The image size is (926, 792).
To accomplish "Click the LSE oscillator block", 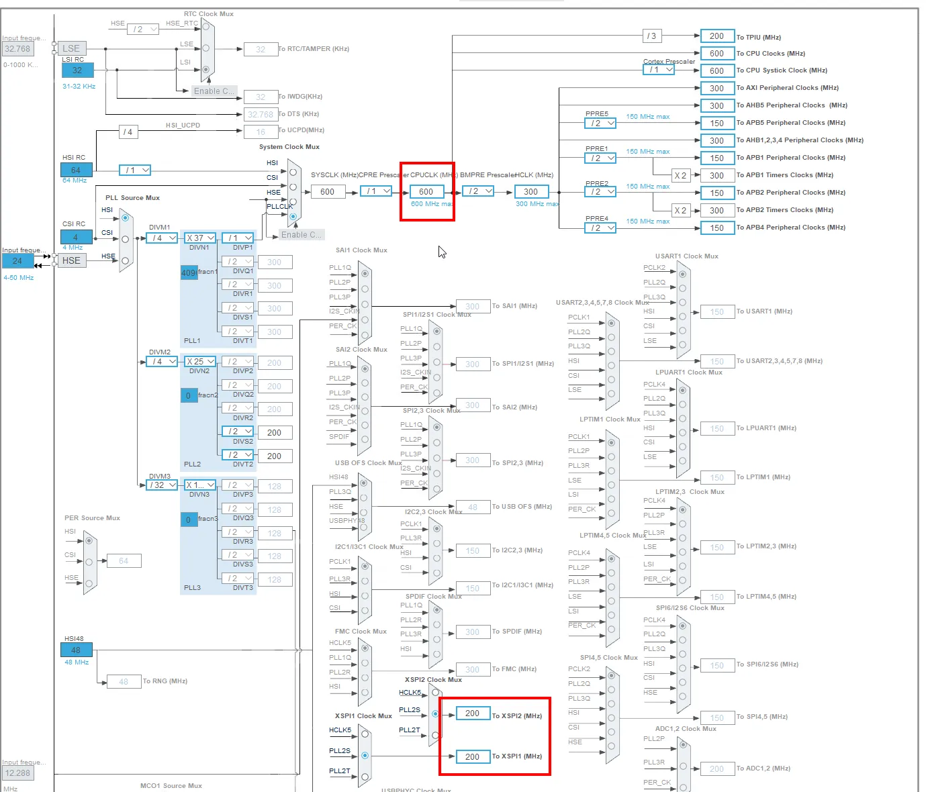I will point(71,48).
